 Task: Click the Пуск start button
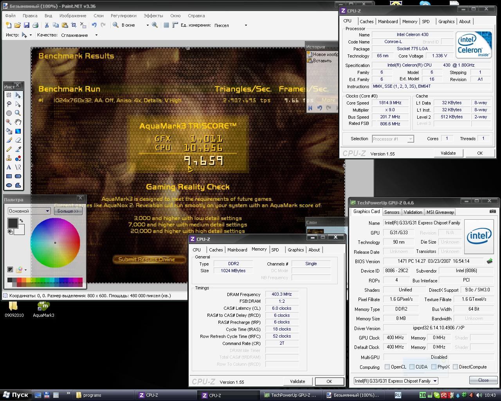tap(16, 395)
